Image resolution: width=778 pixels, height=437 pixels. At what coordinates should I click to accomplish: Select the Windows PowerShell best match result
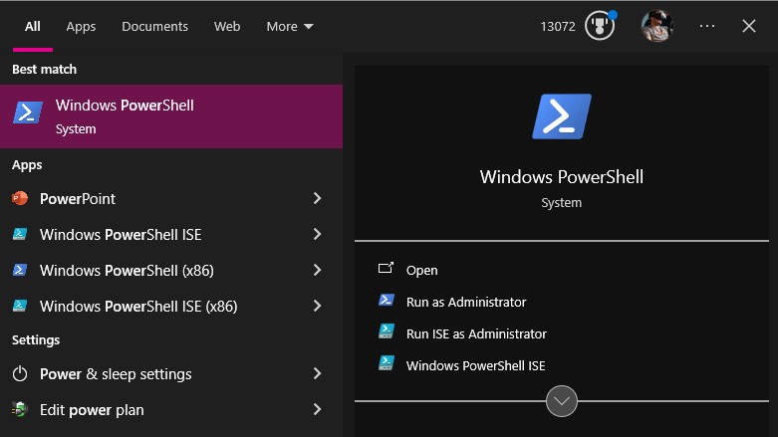tap(171, 116)
